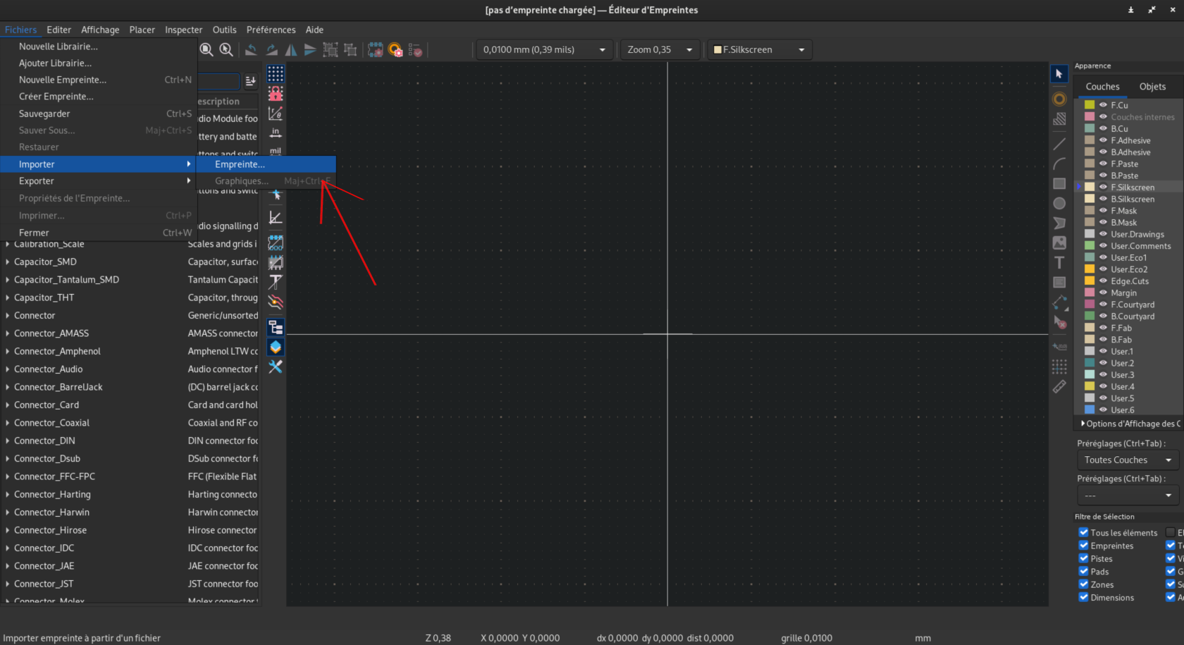Toggle polar coordinates display icon

tap(276, 113)
